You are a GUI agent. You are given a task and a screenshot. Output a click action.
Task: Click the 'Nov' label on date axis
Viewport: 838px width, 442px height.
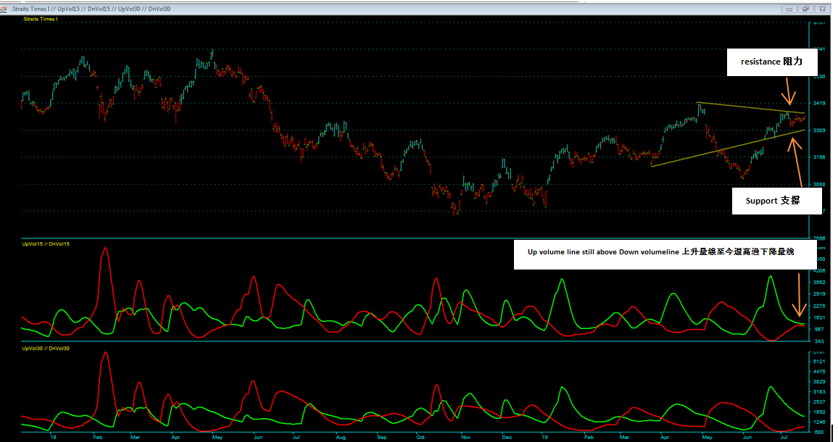point(466,437)
